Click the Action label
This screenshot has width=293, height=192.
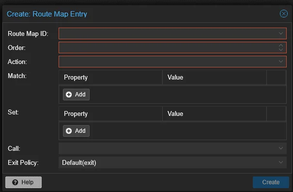tap(17, 62)
